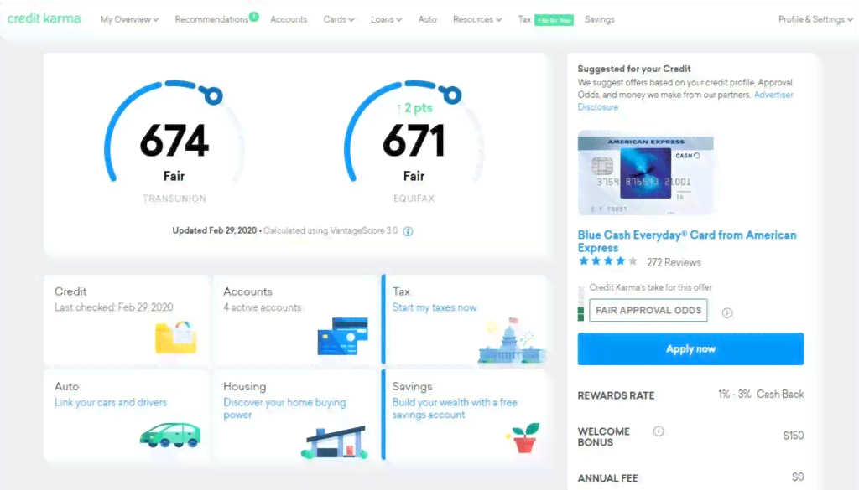Click the VantageScore 3.0 info icon

coord(409,231)
